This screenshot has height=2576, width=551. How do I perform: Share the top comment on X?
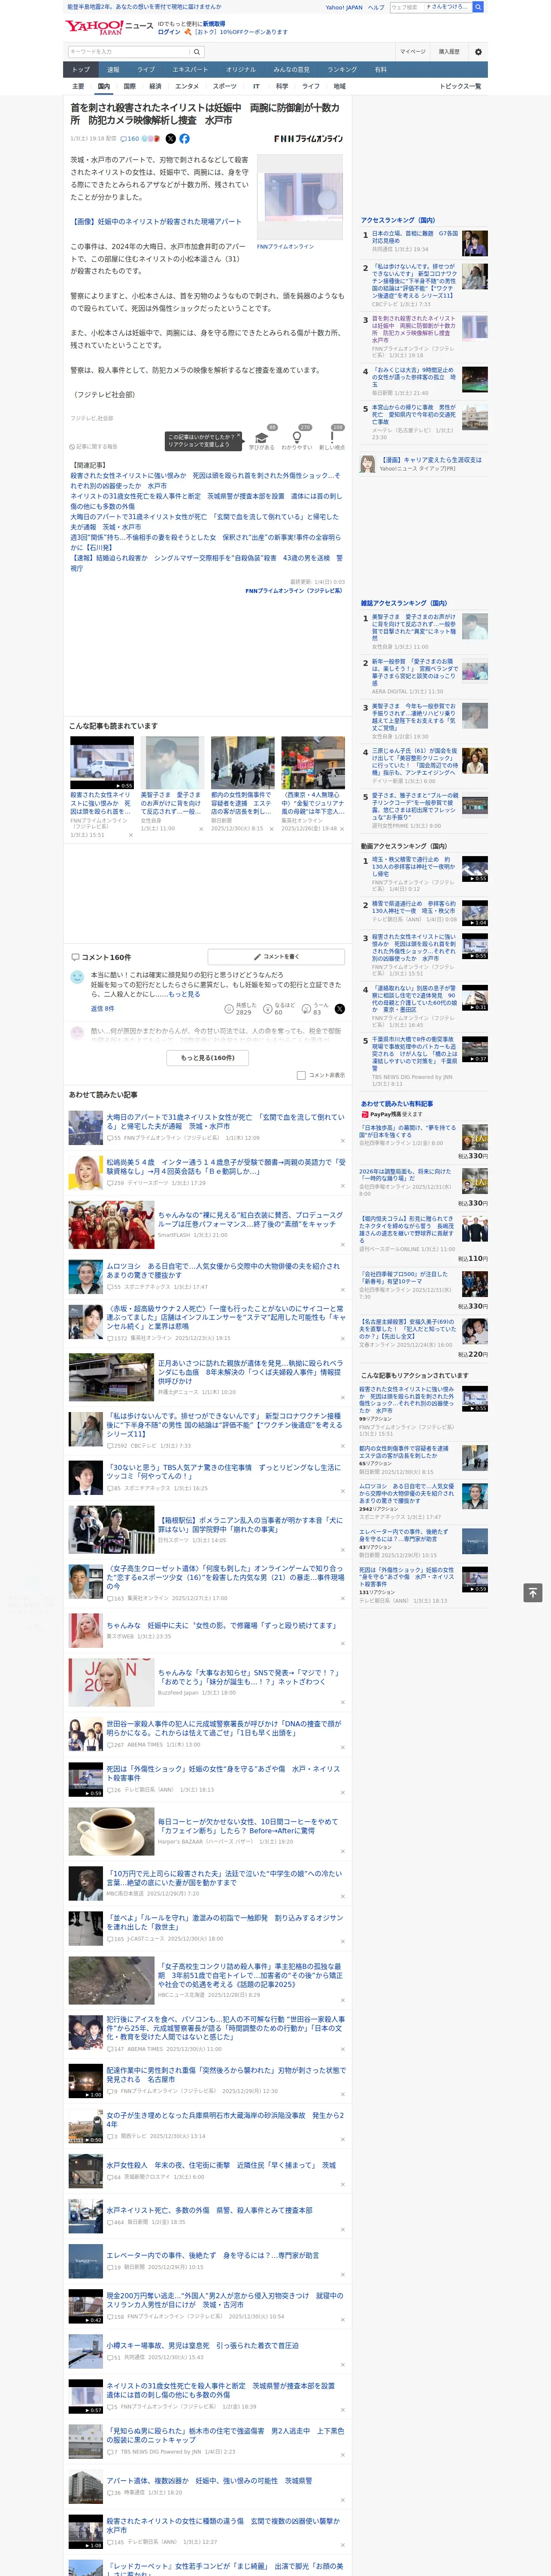coord(339,1009)
